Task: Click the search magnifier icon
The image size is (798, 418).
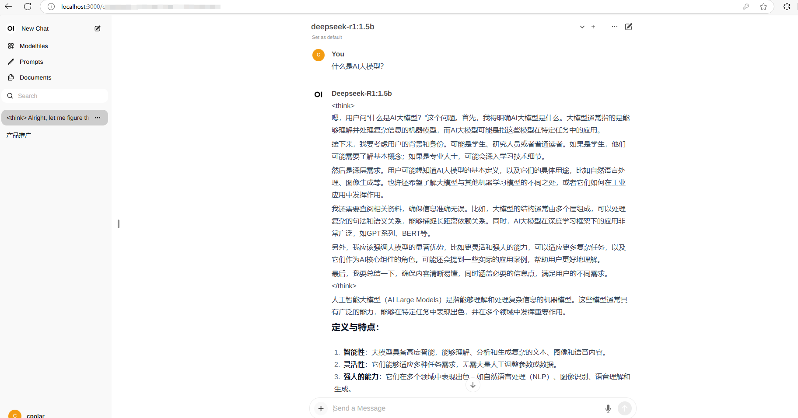Action: (10, 96)
